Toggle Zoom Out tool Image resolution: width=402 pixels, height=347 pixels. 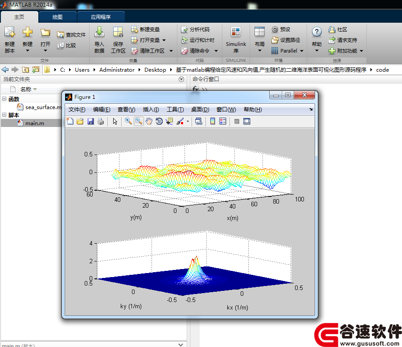(139, 121)
